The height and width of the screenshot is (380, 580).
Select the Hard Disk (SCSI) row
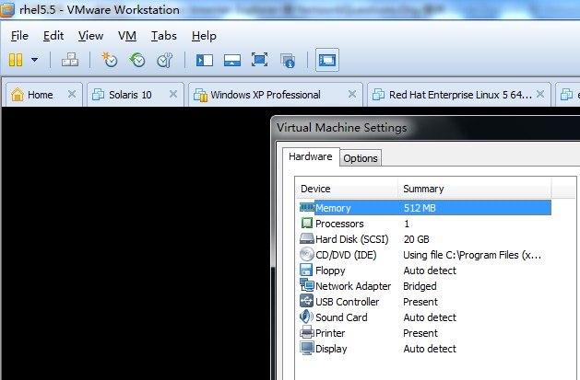coord(425,239)
